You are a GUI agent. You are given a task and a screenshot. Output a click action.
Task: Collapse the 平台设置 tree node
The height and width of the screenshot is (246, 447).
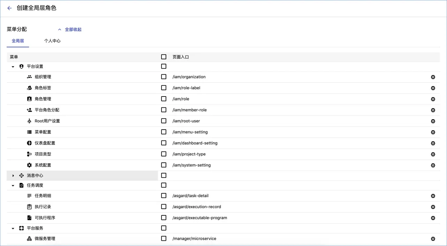pos(13,67)
